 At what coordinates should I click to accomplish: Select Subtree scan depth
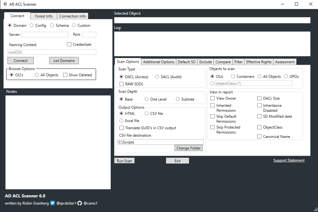pos(178,99)
